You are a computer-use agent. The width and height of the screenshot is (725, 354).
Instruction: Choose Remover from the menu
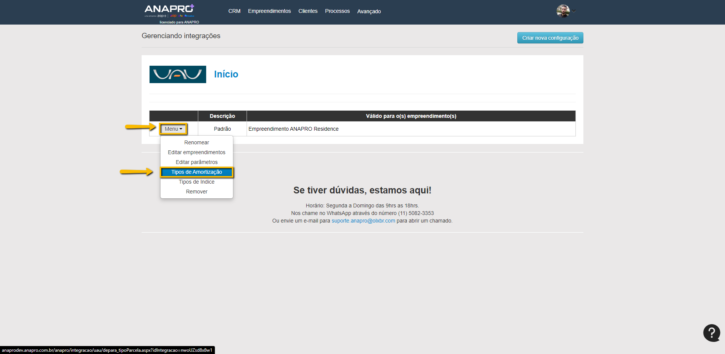(196, 192)
